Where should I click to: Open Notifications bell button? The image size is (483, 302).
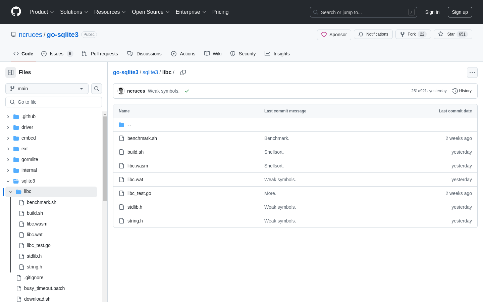(x=373, y=34)
